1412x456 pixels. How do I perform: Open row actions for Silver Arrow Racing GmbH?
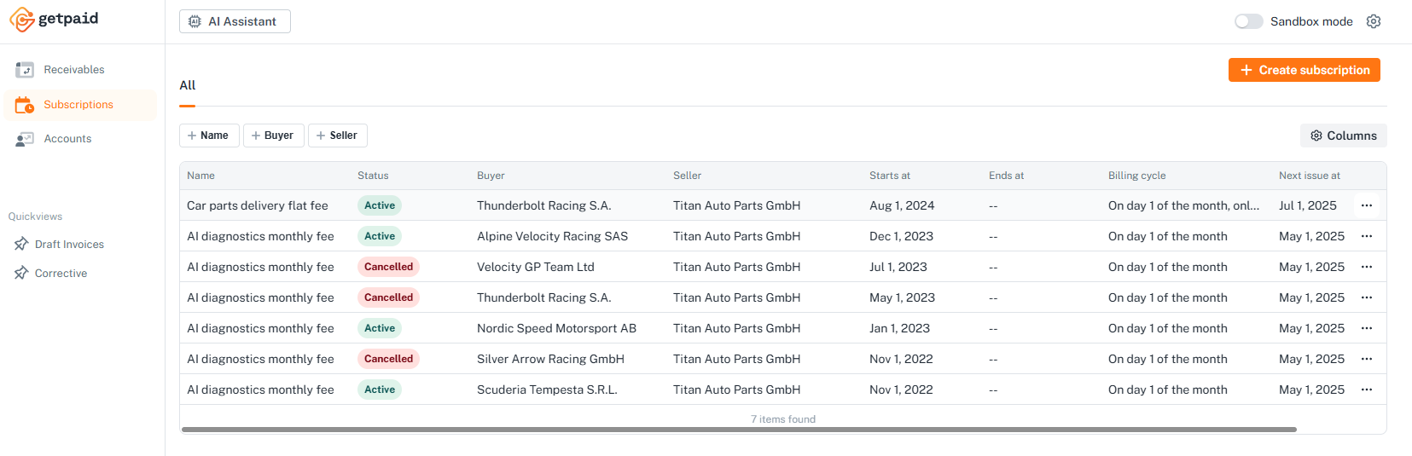1367,359
